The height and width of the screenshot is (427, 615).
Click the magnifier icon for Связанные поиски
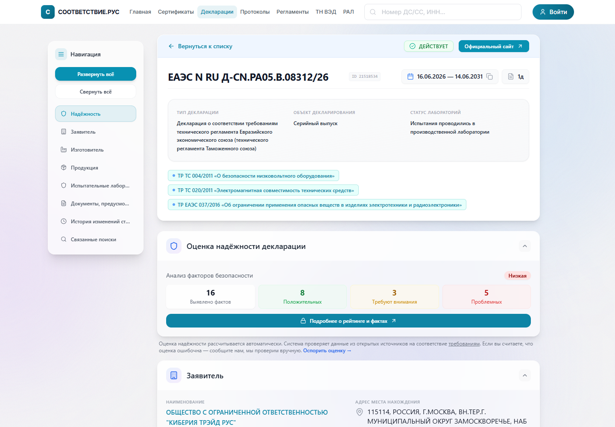[x=64, y=239]
